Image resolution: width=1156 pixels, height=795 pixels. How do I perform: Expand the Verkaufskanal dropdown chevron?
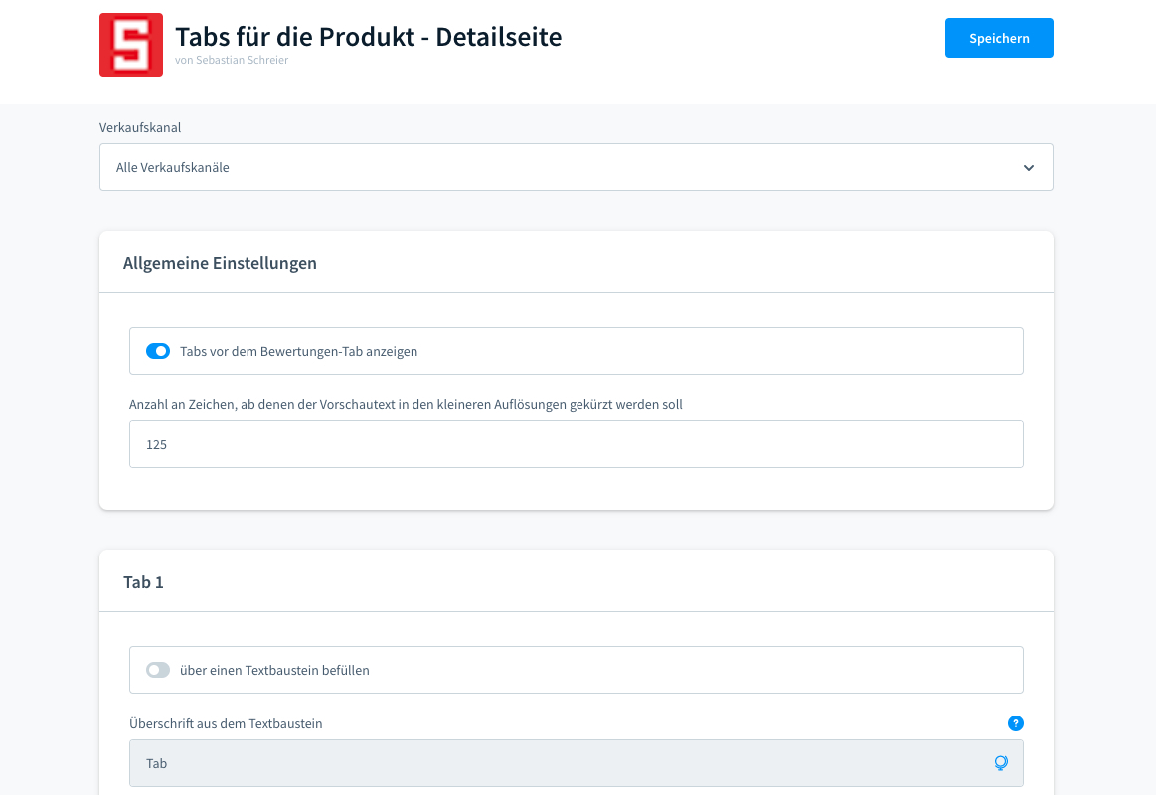[1029, 168]
